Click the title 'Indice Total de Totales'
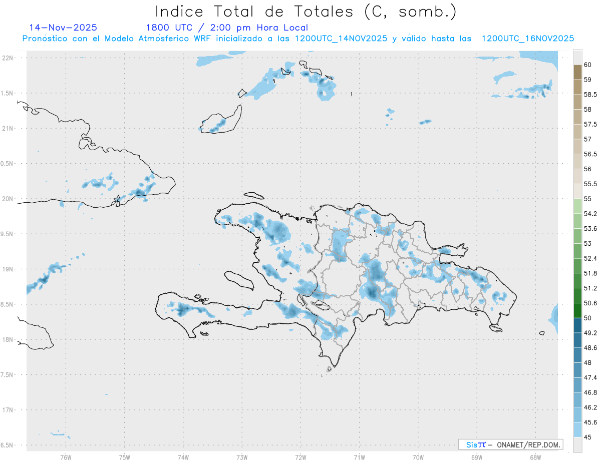Image resolution: width=601 pixels, height=464 pixels. tap(255, 11)
